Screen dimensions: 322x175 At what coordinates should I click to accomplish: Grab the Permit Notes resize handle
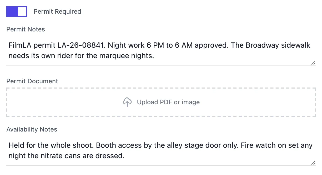pyautogui.click(x=313, y=63)
